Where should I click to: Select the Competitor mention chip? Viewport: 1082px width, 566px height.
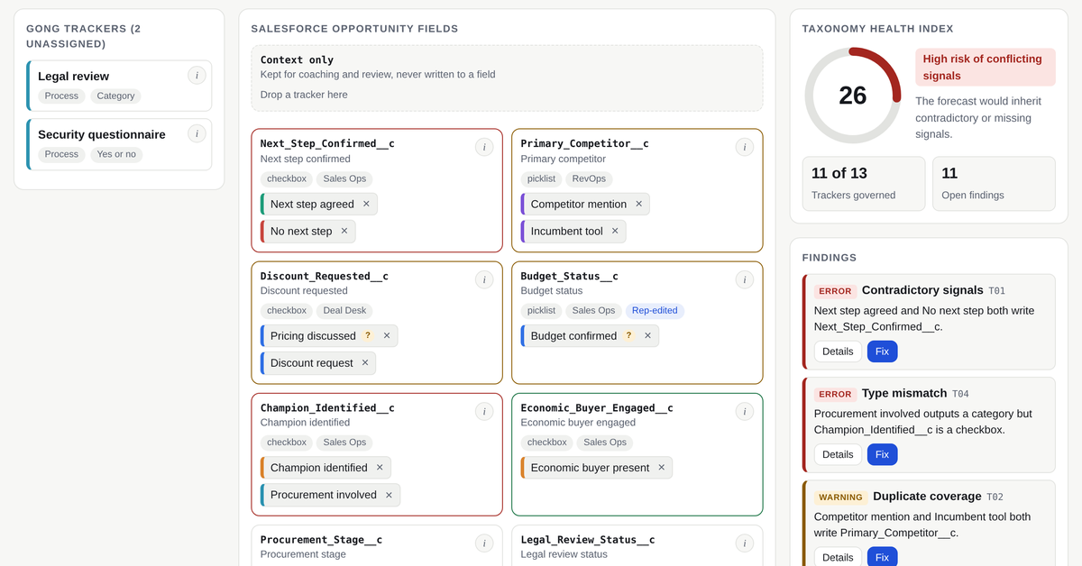(585, 204)
